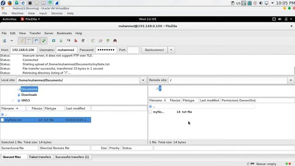Image resolution: width=295 pixels, height=166 pixels.
Task: Disconnect from the server via toolbar
Action: tap(76, 41)
